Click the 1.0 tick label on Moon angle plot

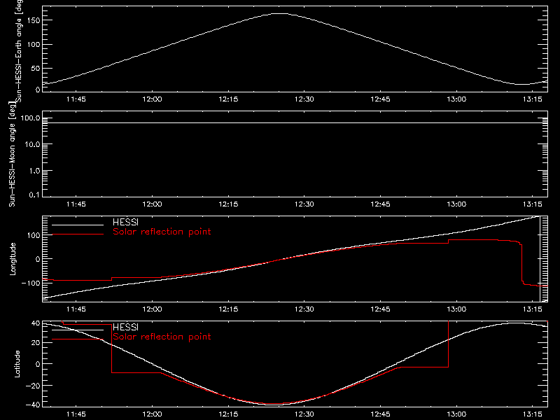[34, 171]
